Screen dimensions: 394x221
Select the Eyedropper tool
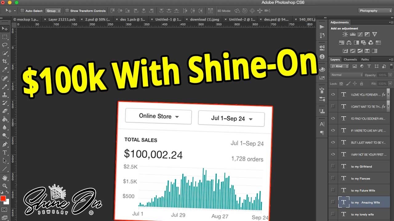(5, 70)
